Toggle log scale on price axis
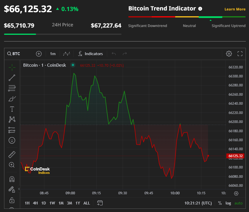 [228, 203]
